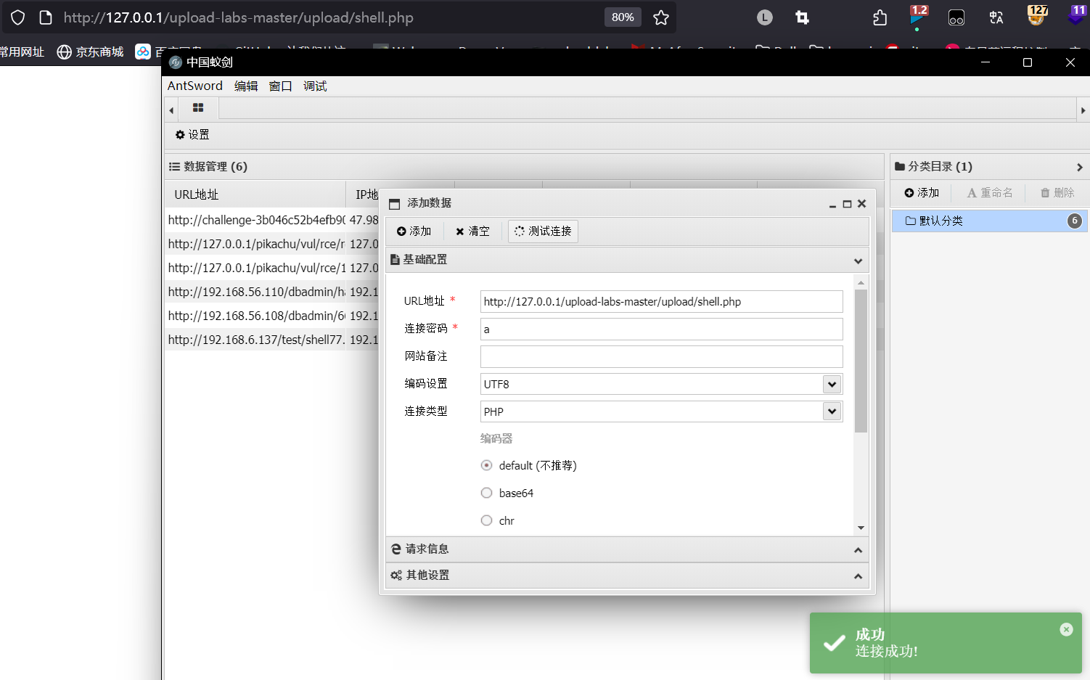Screen dimensions: 1090x680
Task: Select the pikachu/vul/rce/1 URL row
Action: (x=272, y=268)
